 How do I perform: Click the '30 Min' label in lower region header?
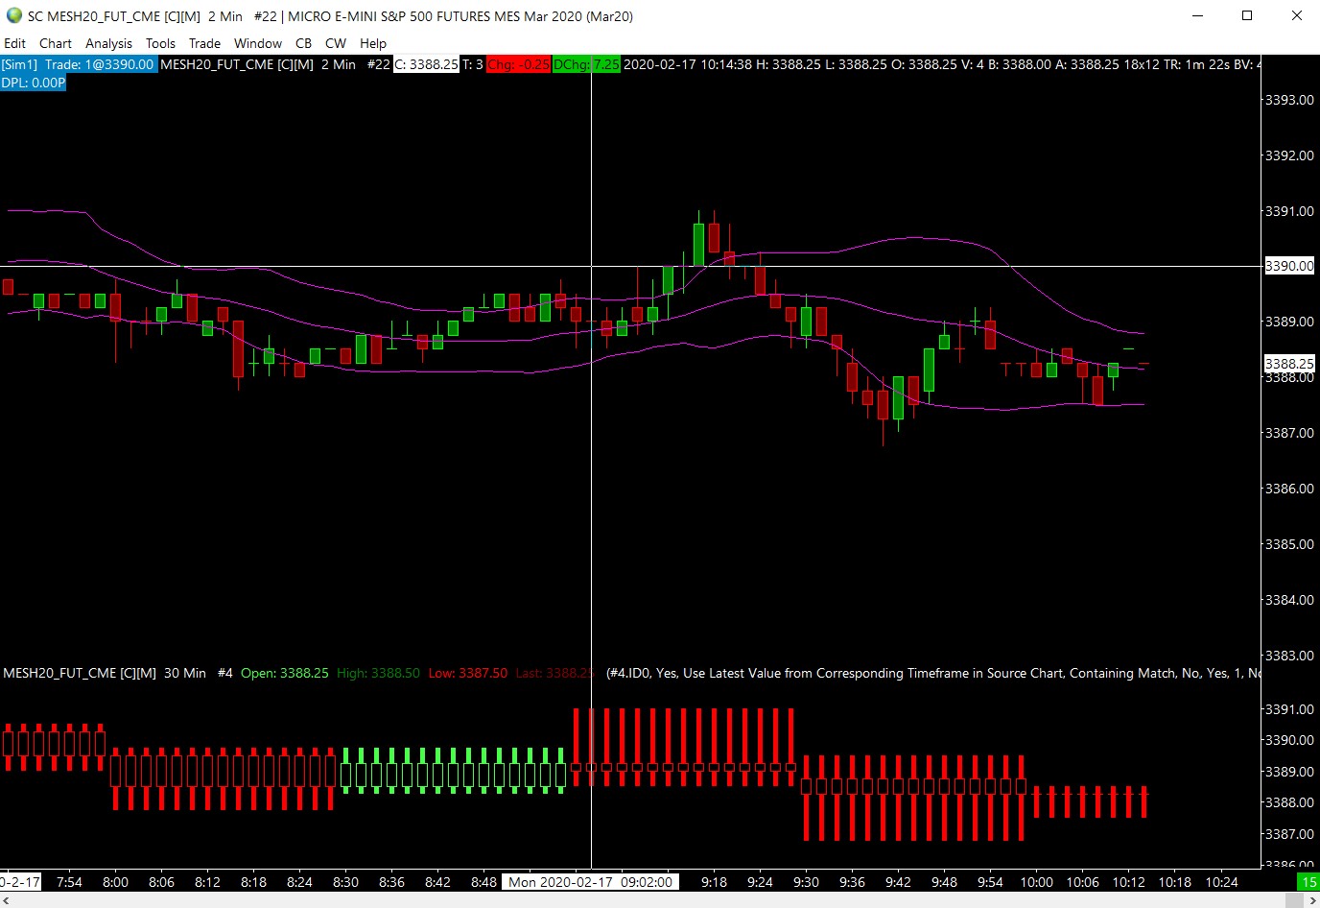pos(185,673)
